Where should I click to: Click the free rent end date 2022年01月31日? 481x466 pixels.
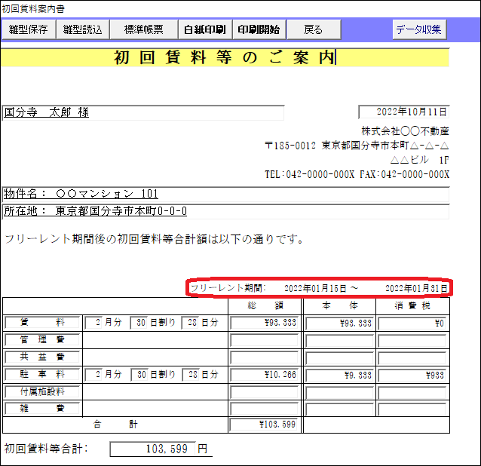coord(416,288)
